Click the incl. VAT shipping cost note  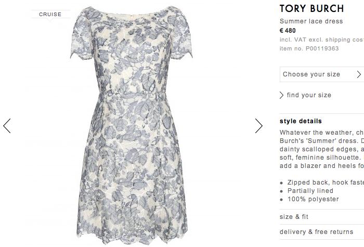pos(322,40)
